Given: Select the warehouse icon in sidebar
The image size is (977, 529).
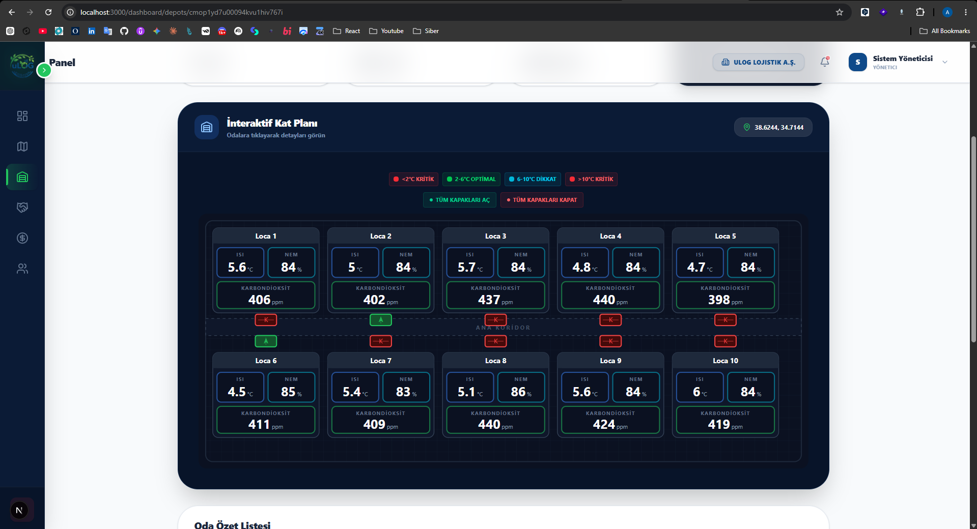Looking at the screenshot, I should click(22, 177).
